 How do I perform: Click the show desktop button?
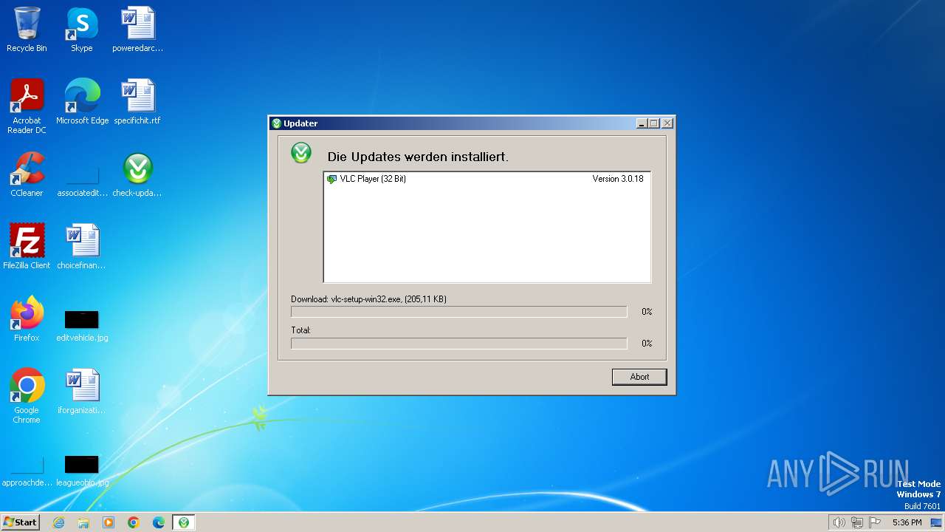pyautogui.click(x=937, y=522)
